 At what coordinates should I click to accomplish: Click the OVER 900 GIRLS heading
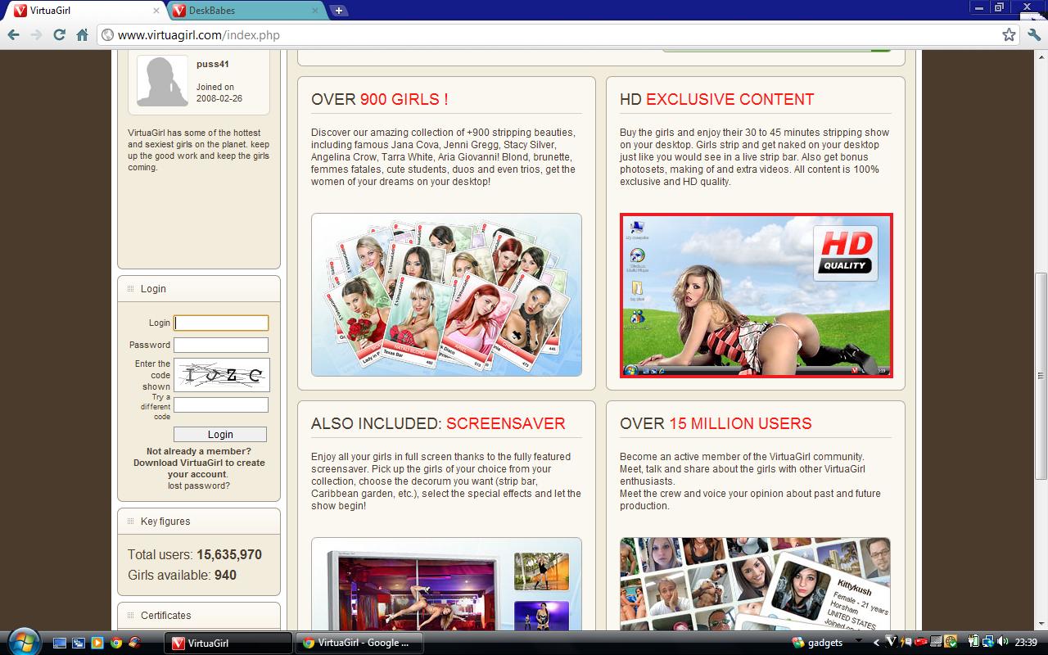379,99
